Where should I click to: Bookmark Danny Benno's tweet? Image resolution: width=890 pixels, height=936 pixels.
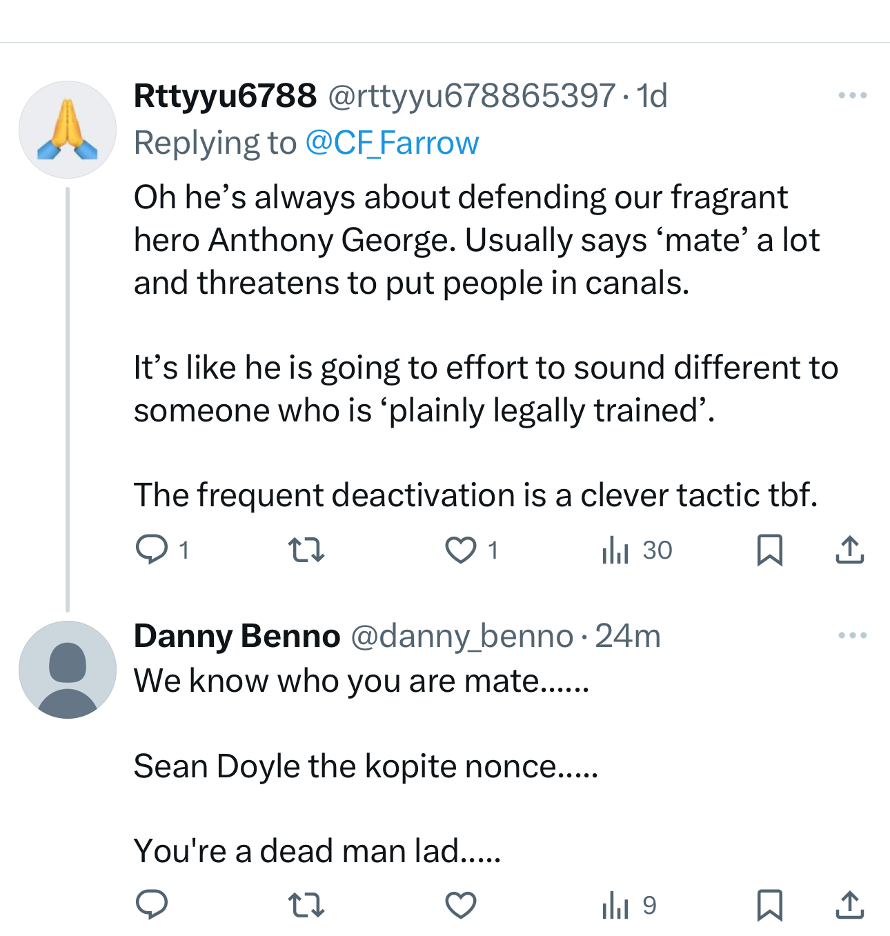[x=769, y=905]
